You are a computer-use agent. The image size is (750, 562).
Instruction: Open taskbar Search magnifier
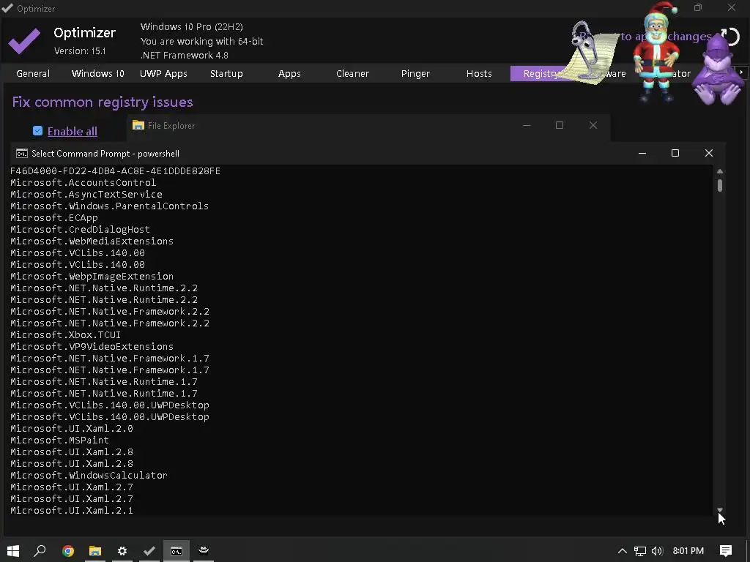tap(40, 551)
